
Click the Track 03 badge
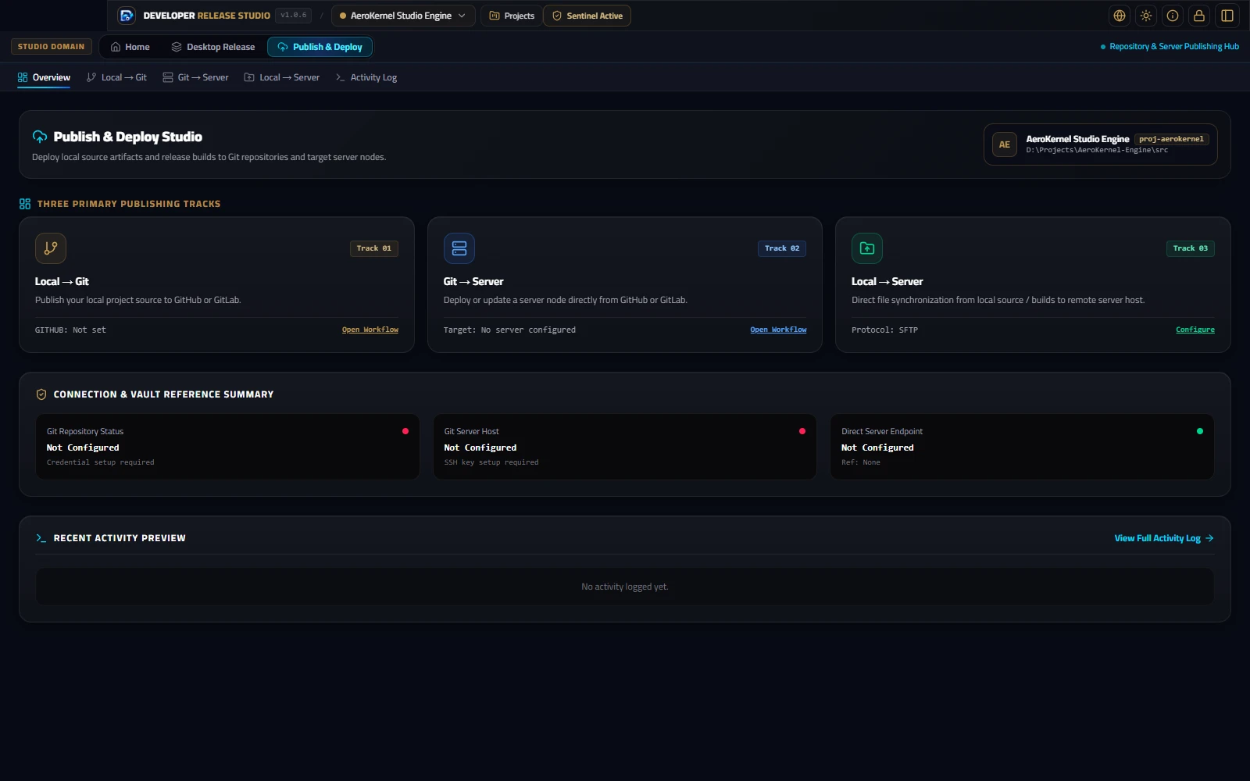1191,248
